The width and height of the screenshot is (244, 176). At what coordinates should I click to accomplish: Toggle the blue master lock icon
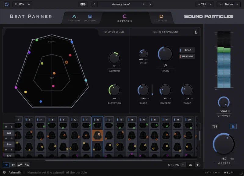pos(233,126)
